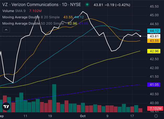Click the tallest green volume bar
The height and width of the screenshot is (119, 164).
click(x=54, y=98)
